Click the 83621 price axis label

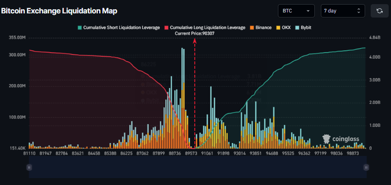click(78, 153)
